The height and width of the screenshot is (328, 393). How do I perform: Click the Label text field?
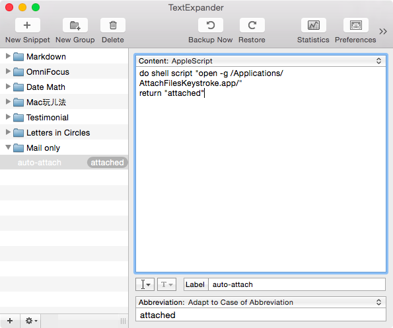(297, 284)
